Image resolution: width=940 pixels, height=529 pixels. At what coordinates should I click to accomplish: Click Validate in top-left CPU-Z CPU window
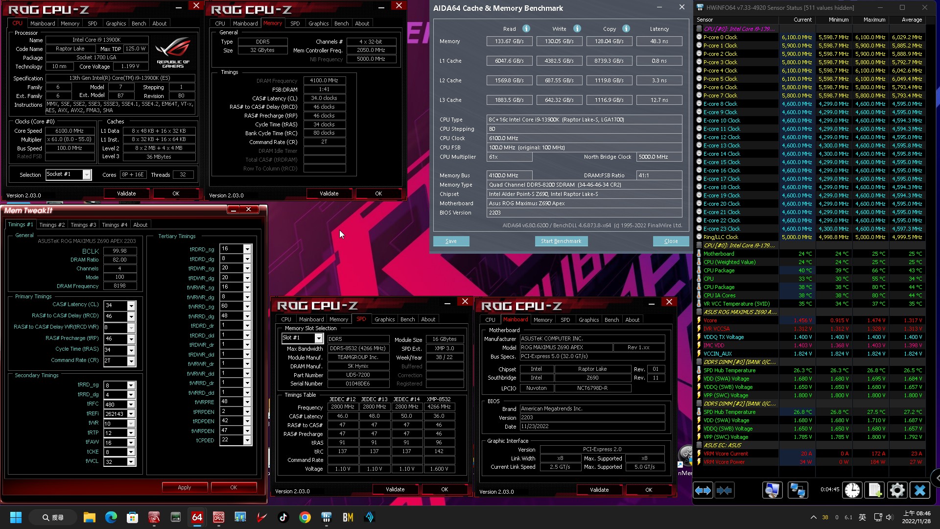click(x=126, y=193)
